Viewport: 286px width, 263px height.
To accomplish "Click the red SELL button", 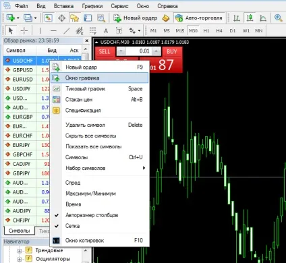I will [x=105, y=52].
